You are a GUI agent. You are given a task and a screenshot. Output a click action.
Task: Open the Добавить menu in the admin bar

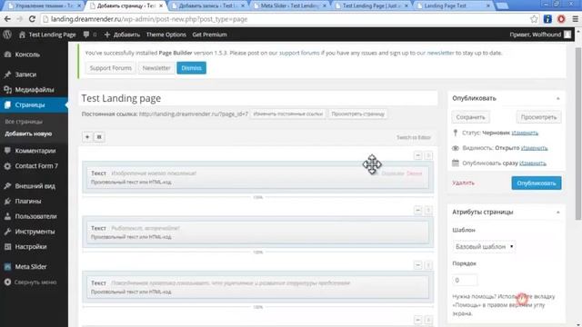(x=122, y=35)
